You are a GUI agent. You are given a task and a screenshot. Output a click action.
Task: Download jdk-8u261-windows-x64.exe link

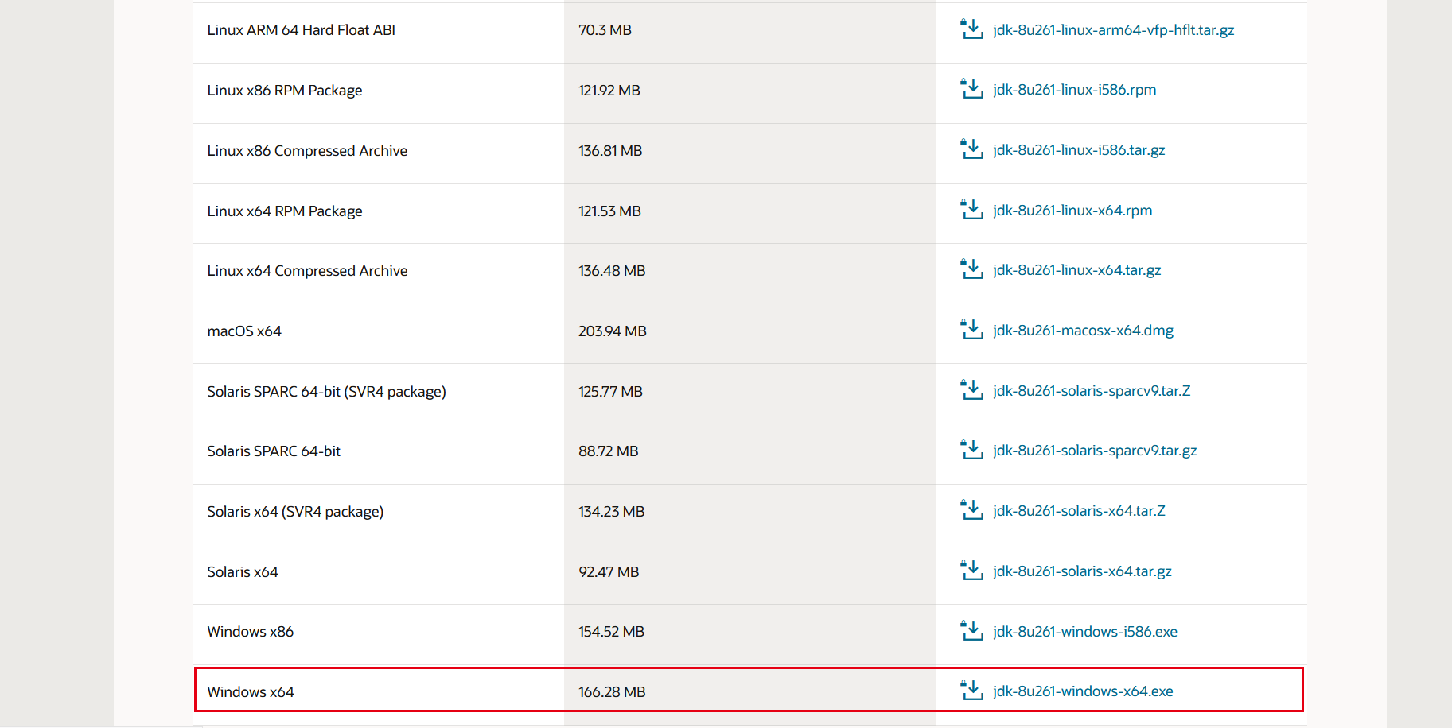[1083, 691]
